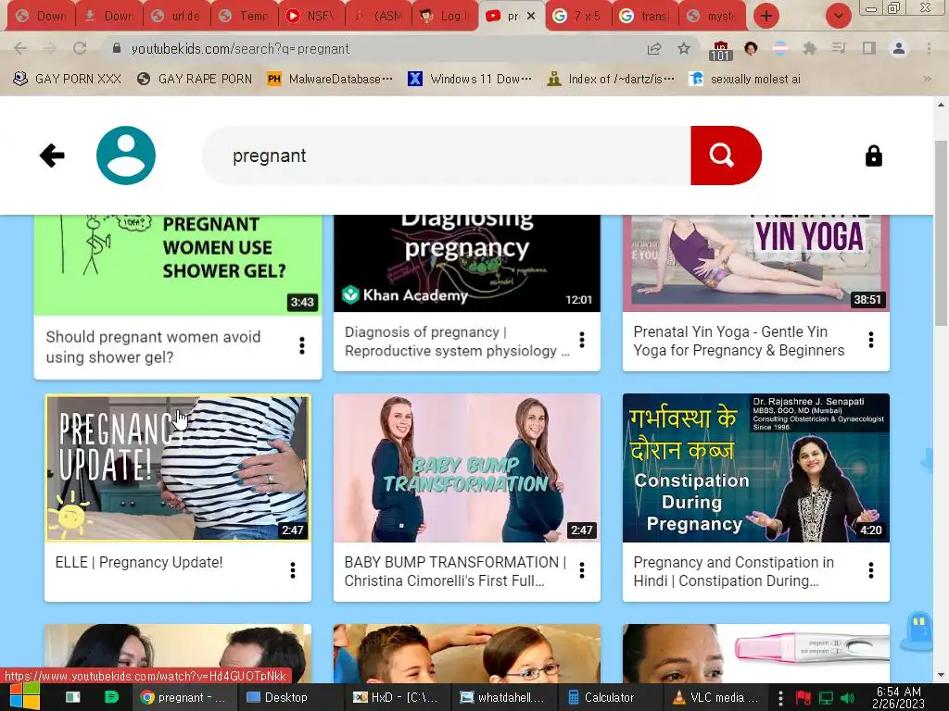Switch to the 7 x 5 tab
949x711 pixels.
[x=577, y=17]
